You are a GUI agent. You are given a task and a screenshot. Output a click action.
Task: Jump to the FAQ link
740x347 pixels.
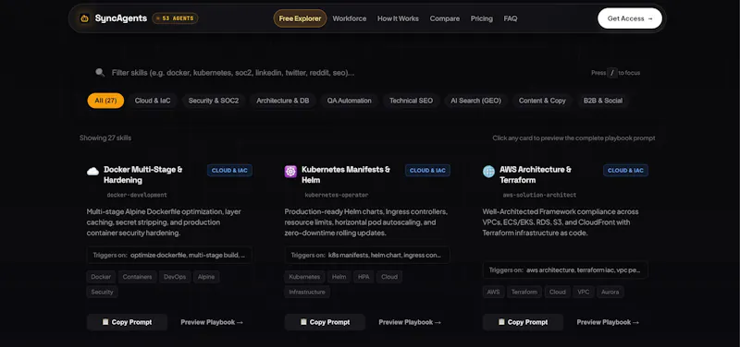coord(511,18)
